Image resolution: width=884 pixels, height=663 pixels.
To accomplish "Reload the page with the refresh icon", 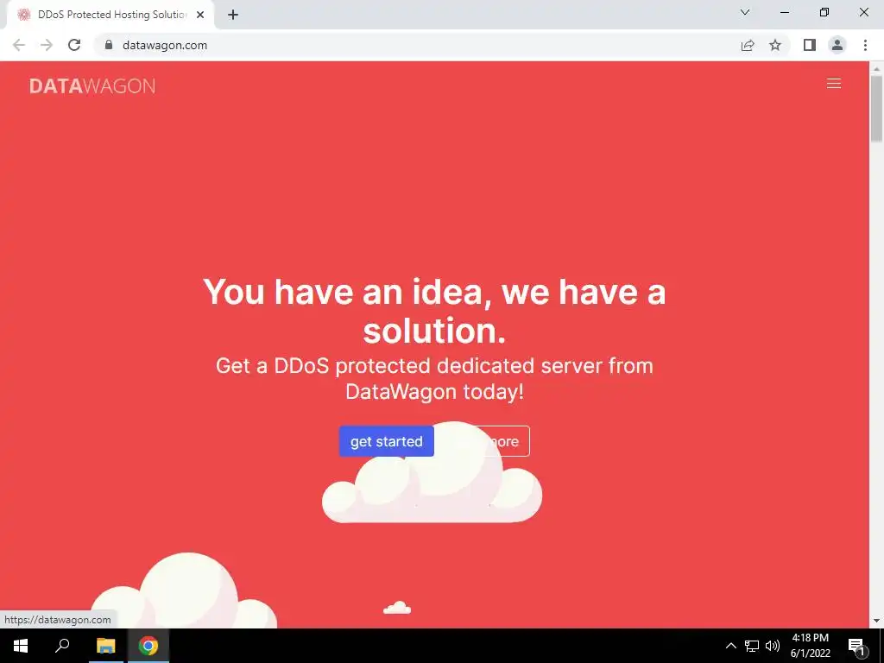I will (x=74, y=45).
